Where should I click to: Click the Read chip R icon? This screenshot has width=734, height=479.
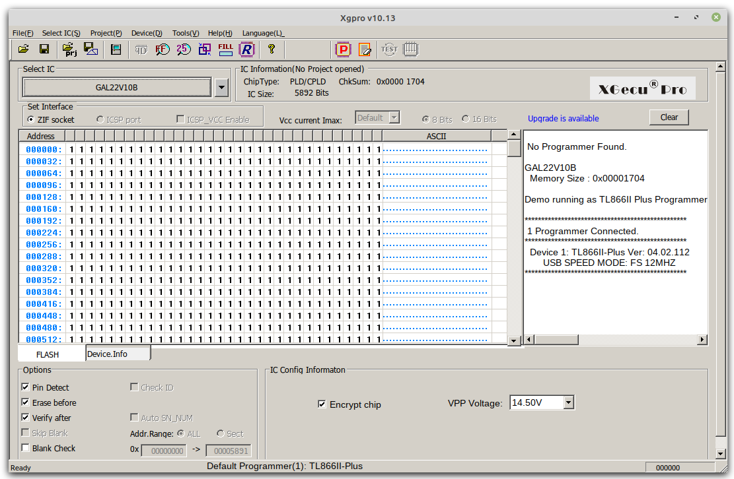tap(246, 49)
